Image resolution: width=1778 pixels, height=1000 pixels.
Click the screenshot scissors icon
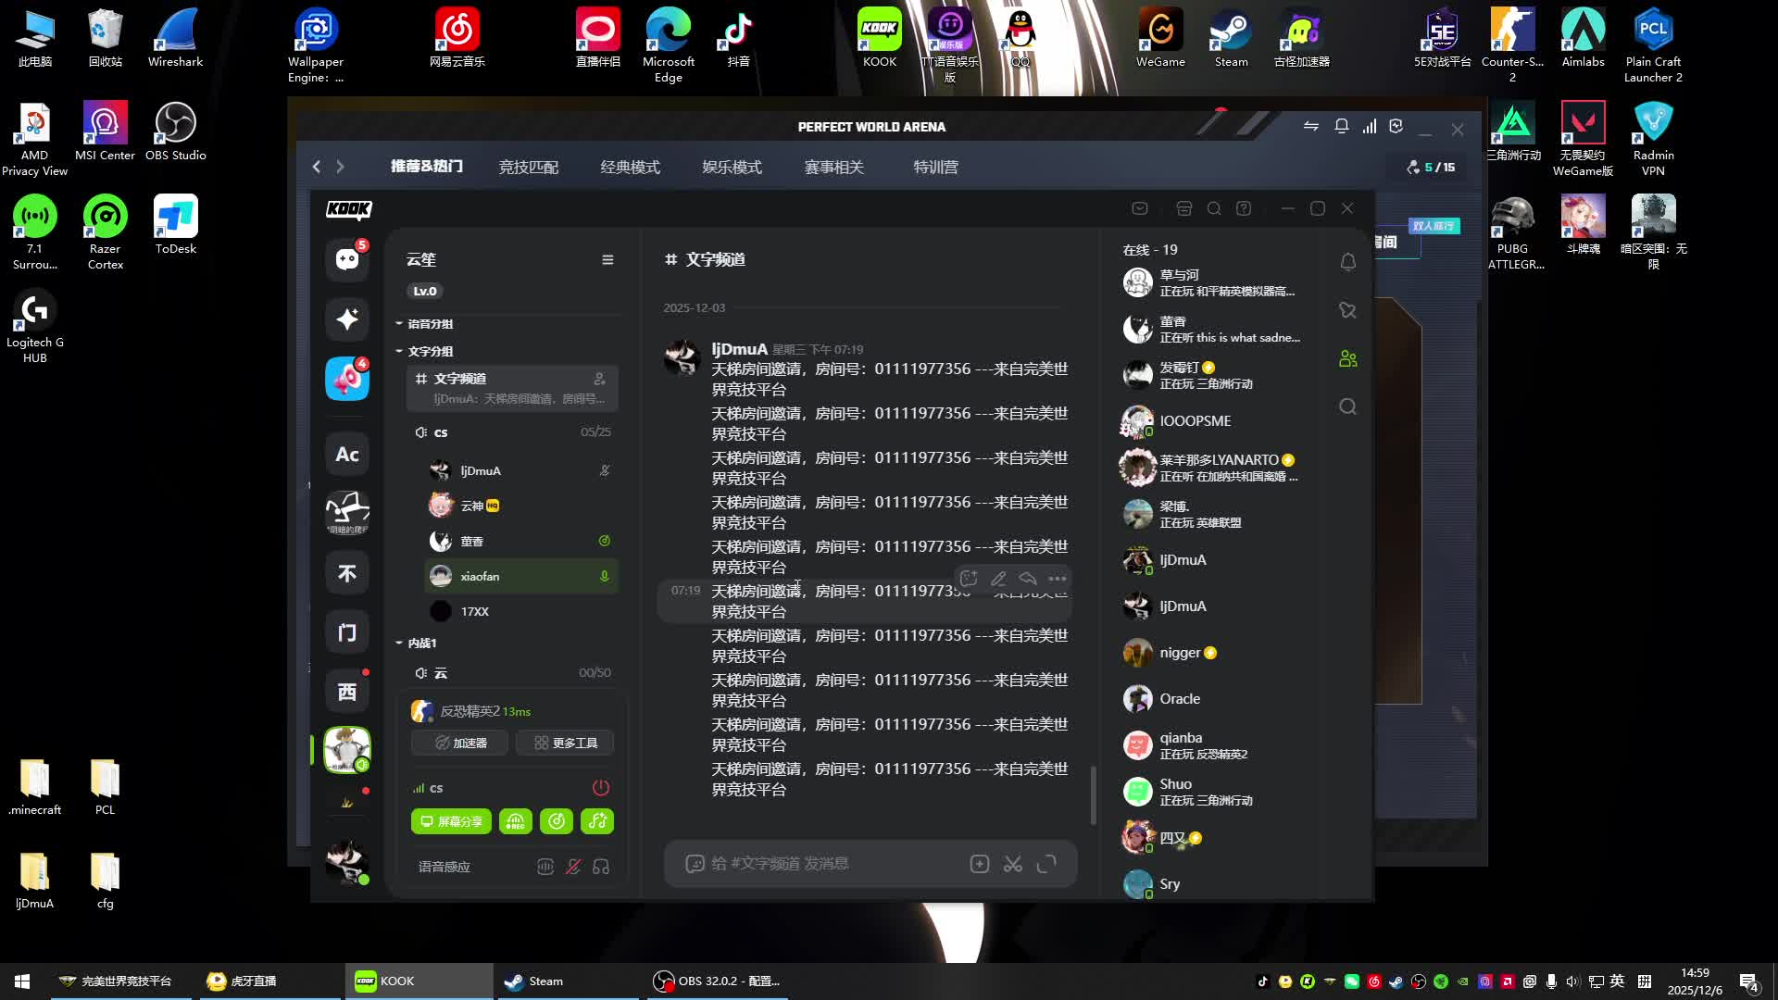[1013, 864]
